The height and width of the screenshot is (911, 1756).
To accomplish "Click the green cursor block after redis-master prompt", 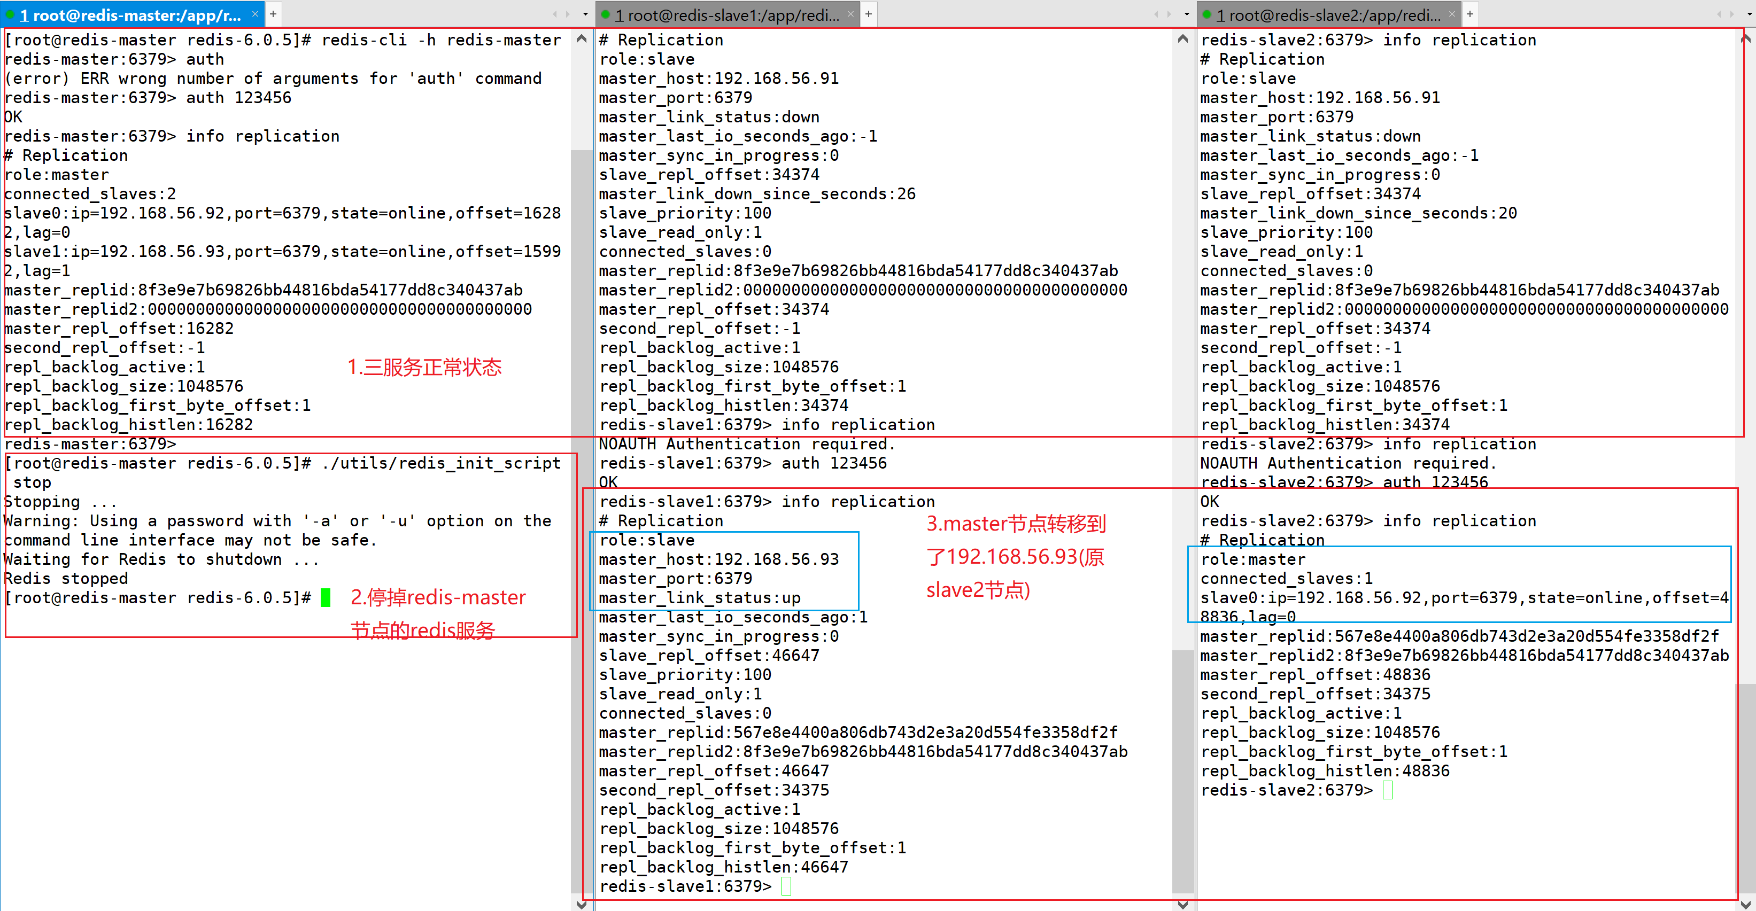I will [x=325, y=597].
